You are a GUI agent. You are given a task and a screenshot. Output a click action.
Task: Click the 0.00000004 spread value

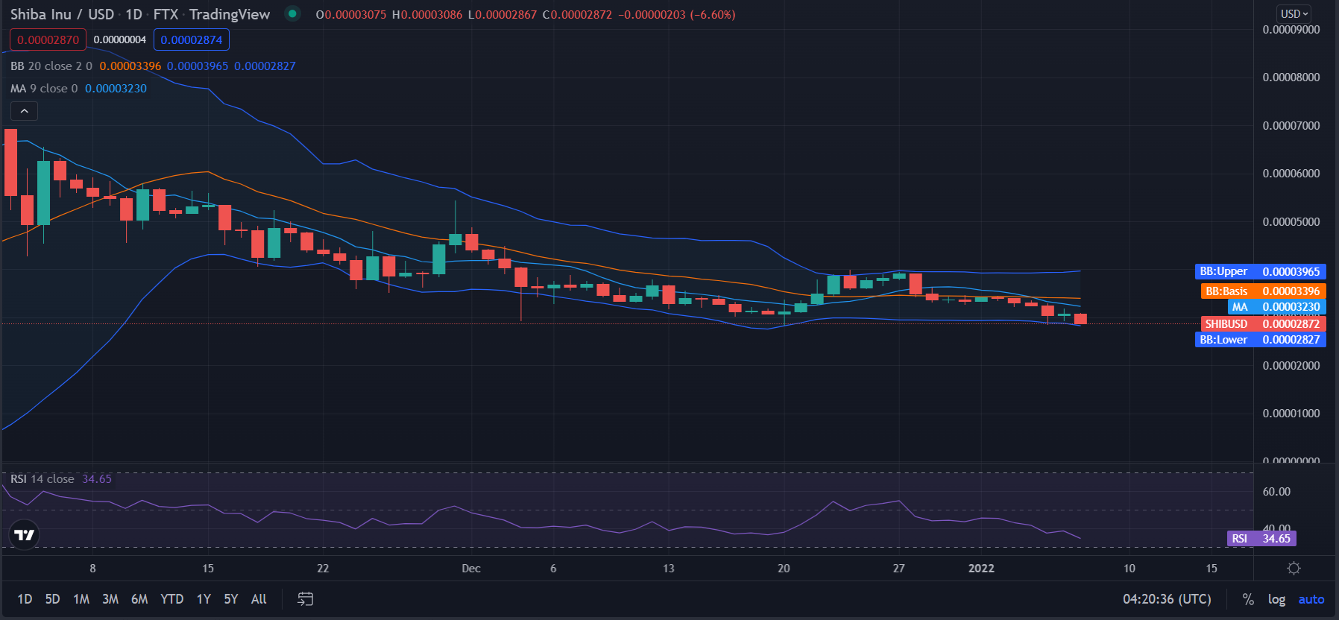click(120, 39)
